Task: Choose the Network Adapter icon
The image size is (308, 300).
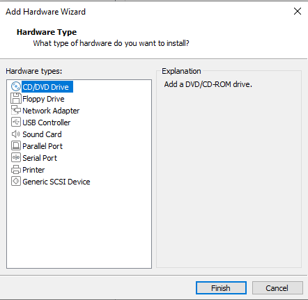Action: click(x=16, y=110)
